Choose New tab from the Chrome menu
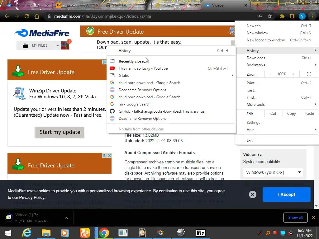The height and width of the screenshot is (239, 319). (277, 26)
